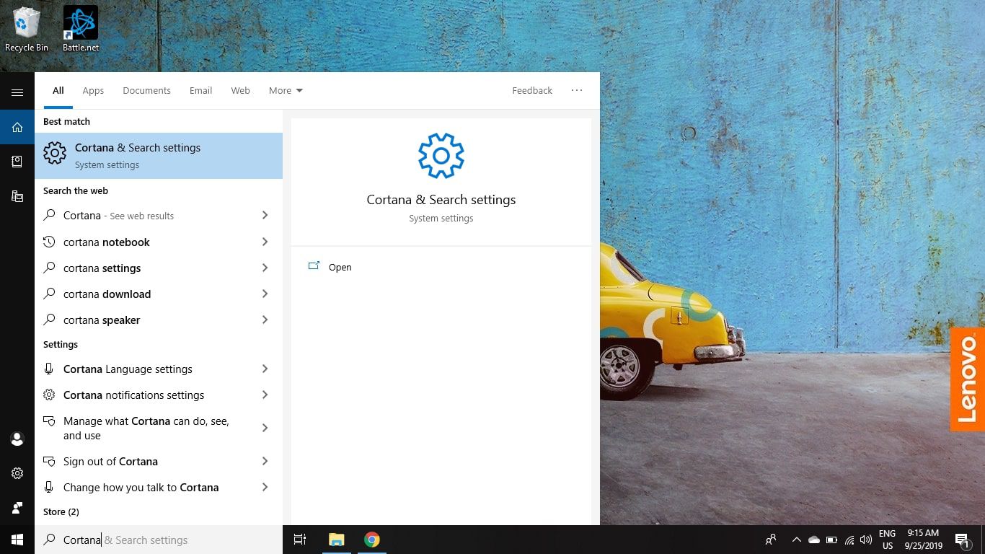Expand hidden icons in the system tray
The image size is (985, 554).
797,540
